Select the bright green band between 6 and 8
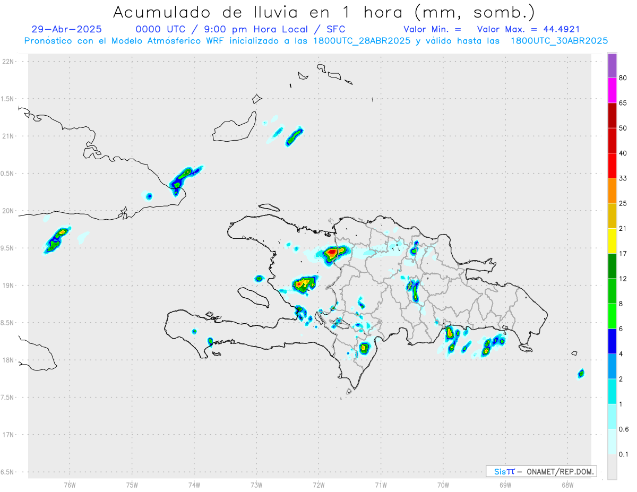637x492 pixels. (612, 316)
